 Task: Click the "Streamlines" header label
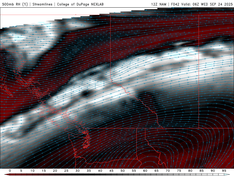tap(42, 4)
